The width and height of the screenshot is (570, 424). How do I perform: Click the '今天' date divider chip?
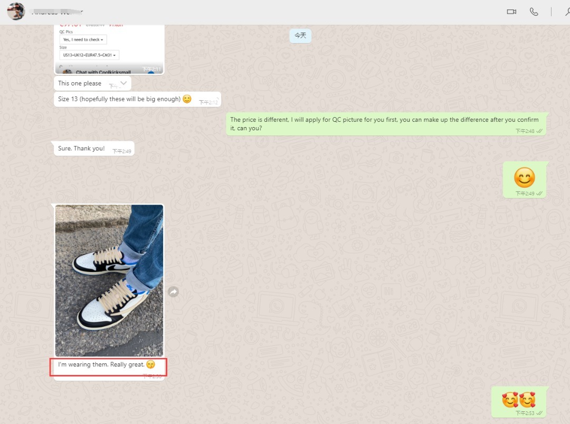coord(300,35)
